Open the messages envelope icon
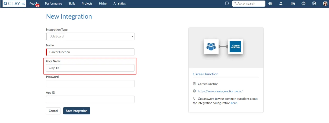 pos(293,4)
